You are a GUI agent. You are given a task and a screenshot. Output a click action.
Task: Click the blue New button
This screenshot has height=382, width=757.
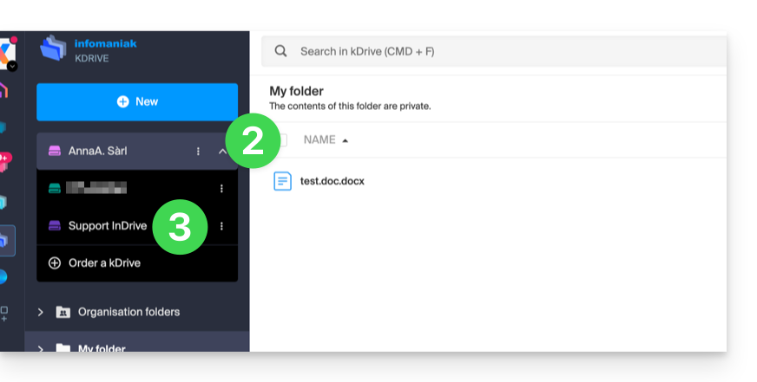click(137, 101)
